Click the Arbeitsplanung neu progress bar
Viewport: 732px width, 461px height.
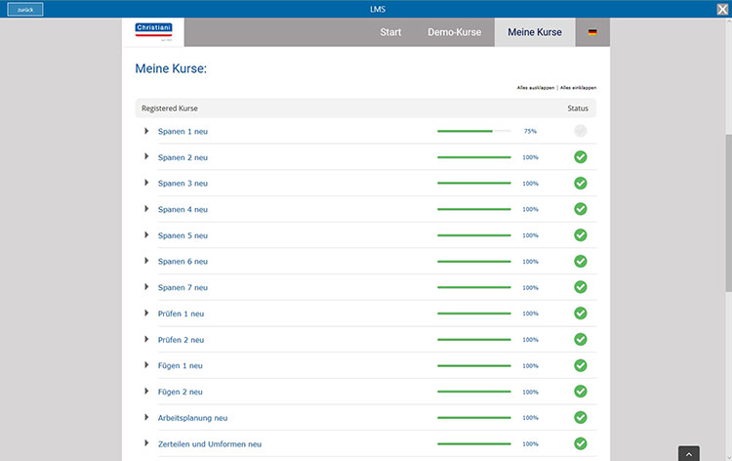473,418
